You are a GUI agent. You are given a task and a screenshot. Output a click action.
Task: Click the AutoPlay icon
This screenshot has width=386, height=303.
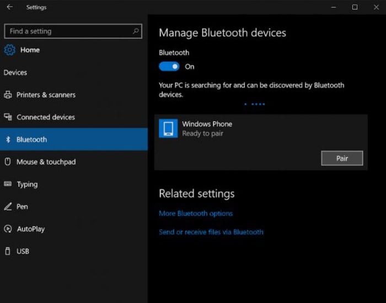tap(8, 229)
